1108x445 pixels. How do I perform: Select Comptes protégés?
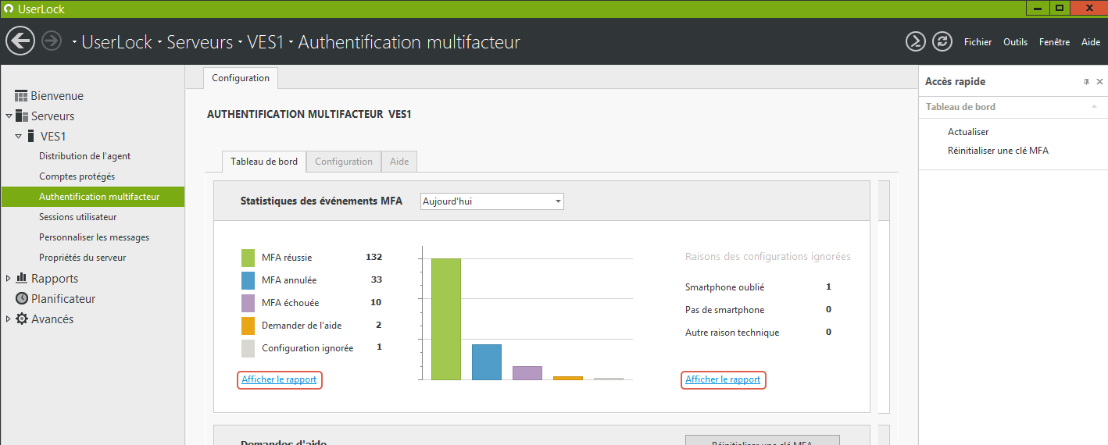click(77, 176)
